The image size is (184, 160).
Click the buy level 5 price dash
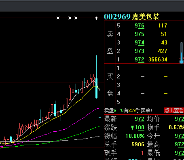143,102
